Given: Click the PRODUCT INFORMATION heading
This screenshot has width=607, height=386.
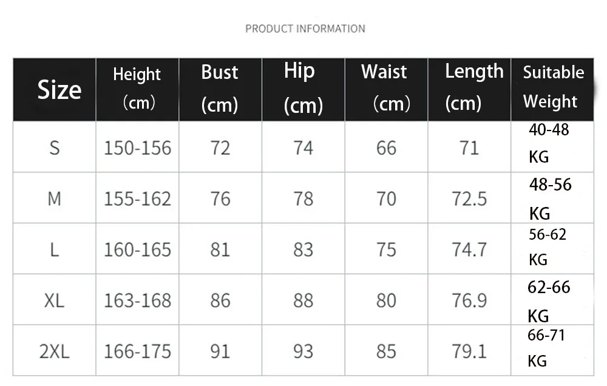Looking at the screenshot, I should 305,29.
